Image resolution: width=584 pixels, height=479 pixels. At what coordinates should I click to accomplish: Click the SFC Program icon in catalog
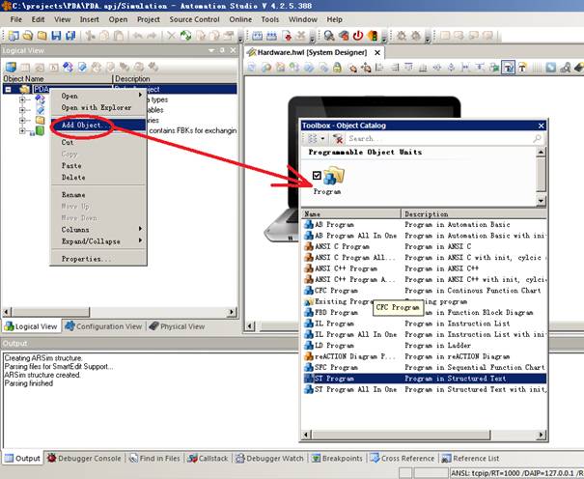coord(309,368)
